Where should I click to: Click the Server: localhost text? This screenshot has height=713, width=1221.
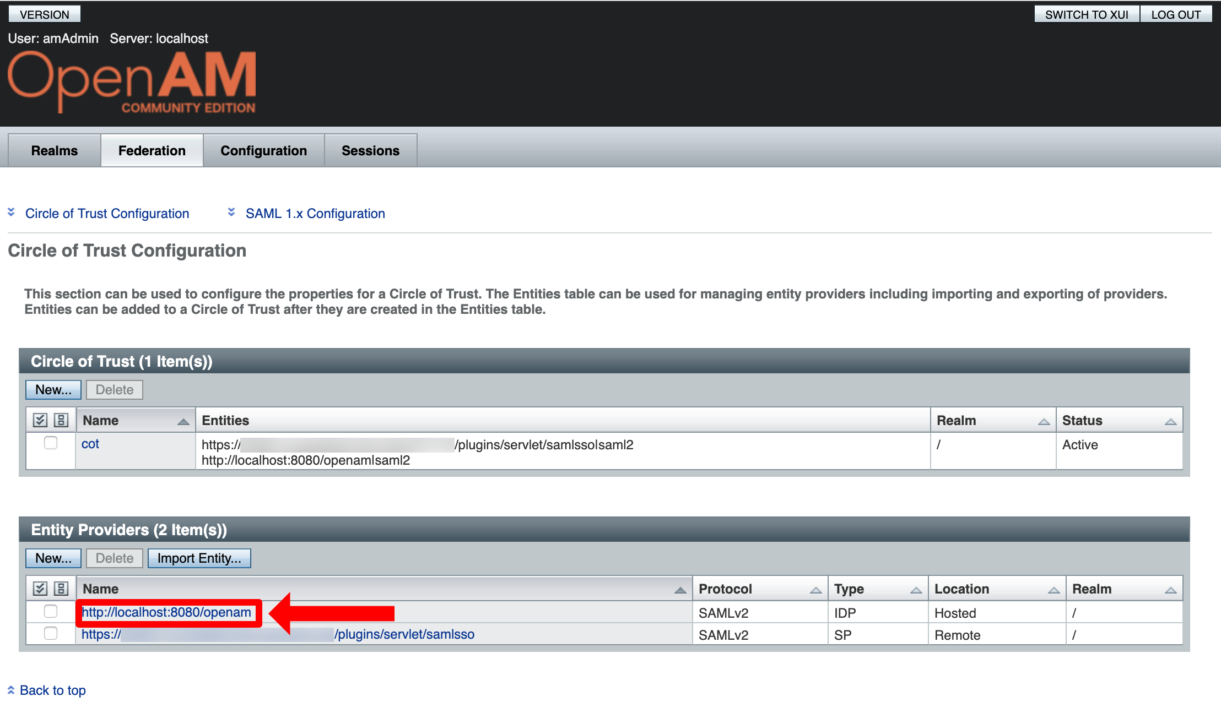tap(159, 39)
